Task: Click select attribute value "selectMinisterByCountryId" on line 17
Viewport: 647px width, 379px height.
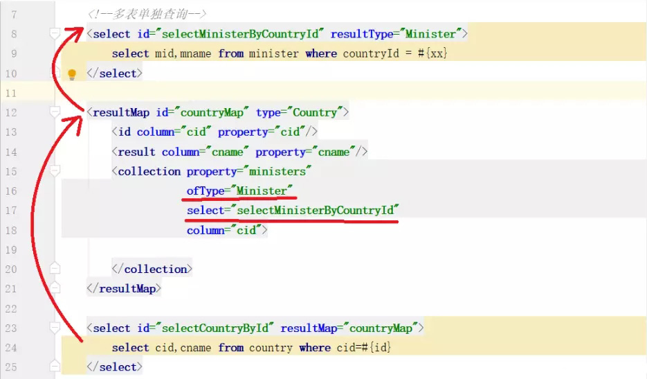Action: [315, 211]
